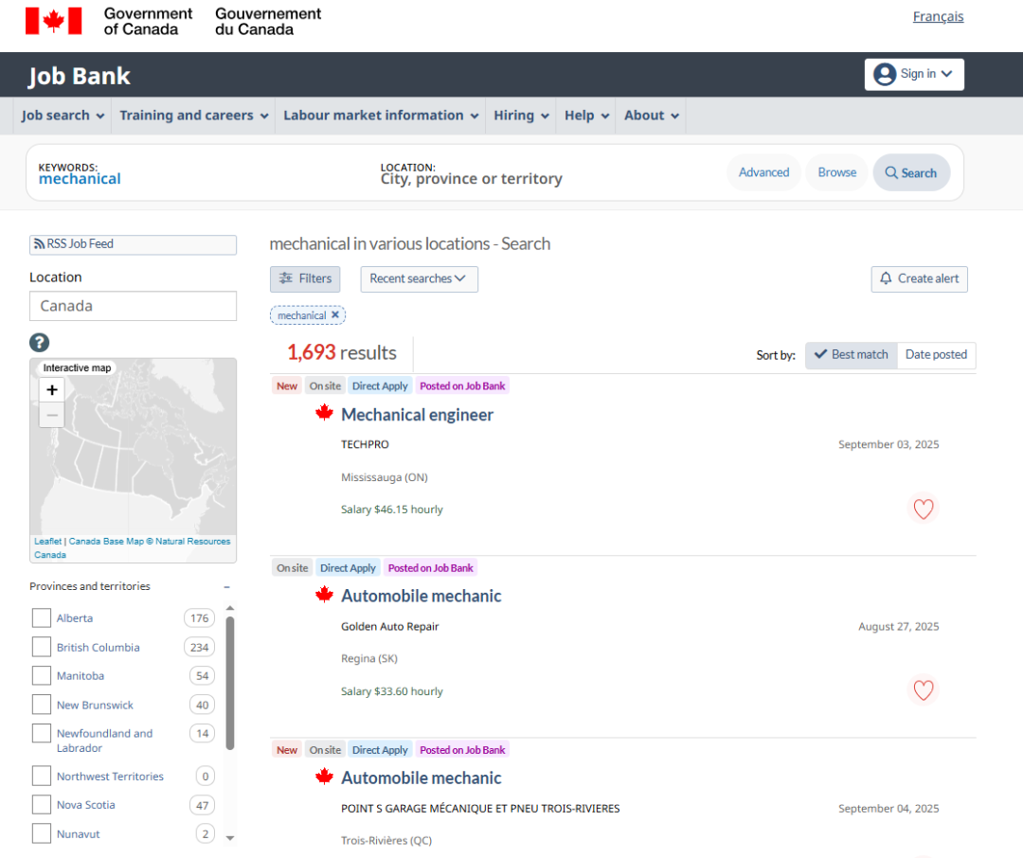Enable the Nova Scotia checkbox

pyautogui.click(x=42, y=805)
